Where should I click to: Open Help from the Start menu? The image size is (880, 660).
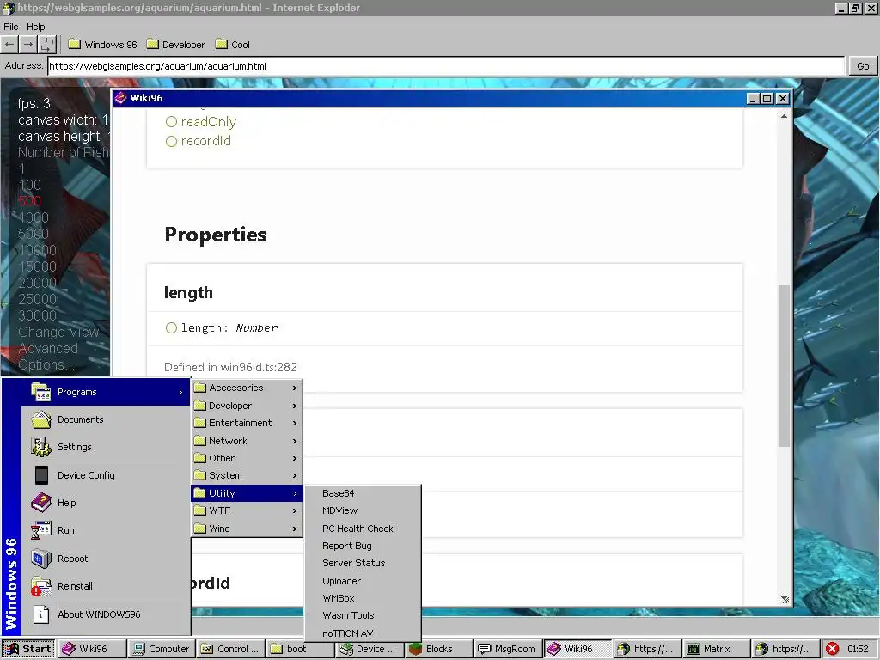[x=106, y=502]
